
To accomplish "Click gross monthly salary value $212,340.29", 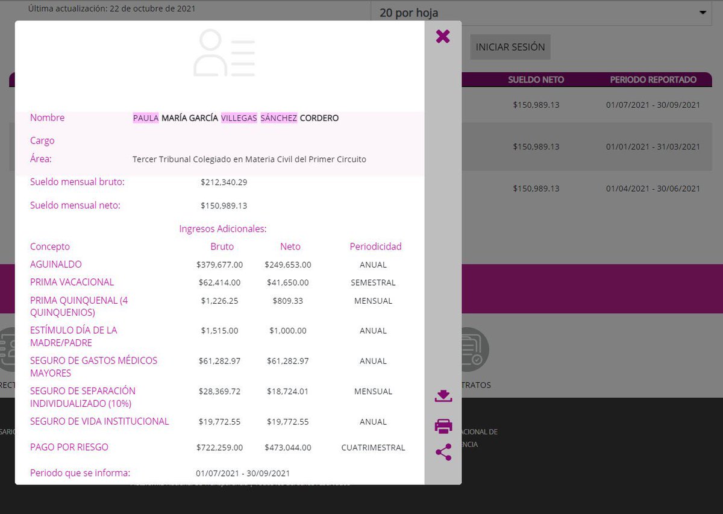I will click(x=224, y=182).
